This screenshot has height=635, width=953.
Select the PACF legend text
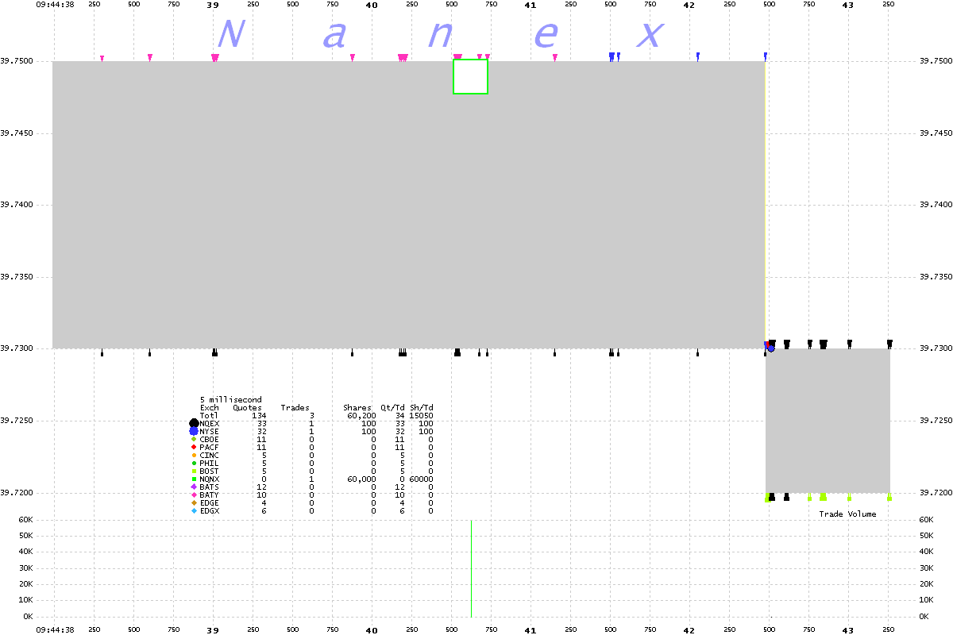[x=210, y=448]
